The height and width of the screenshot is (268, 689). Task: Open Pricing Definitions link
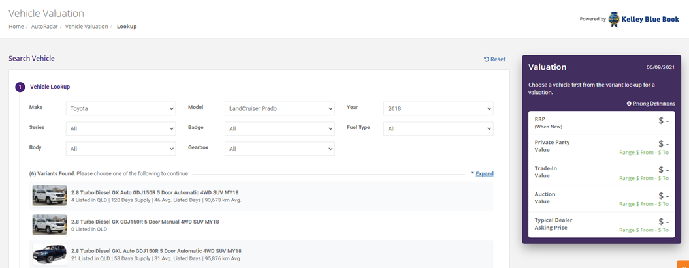[654, 104]
